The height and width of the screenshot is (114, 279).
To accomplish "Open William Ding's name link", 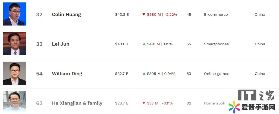I will pyautogui.click(x=67, y=74).
